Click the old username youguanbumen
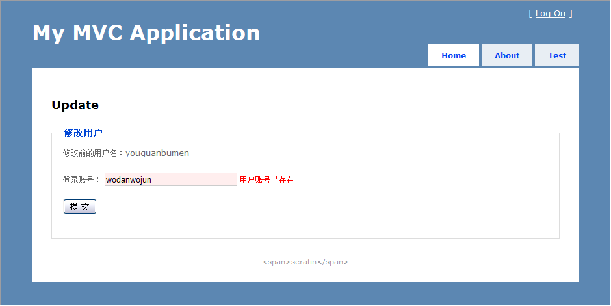The width and height of the screenshot is (611, 306). (x=157, y=153)
